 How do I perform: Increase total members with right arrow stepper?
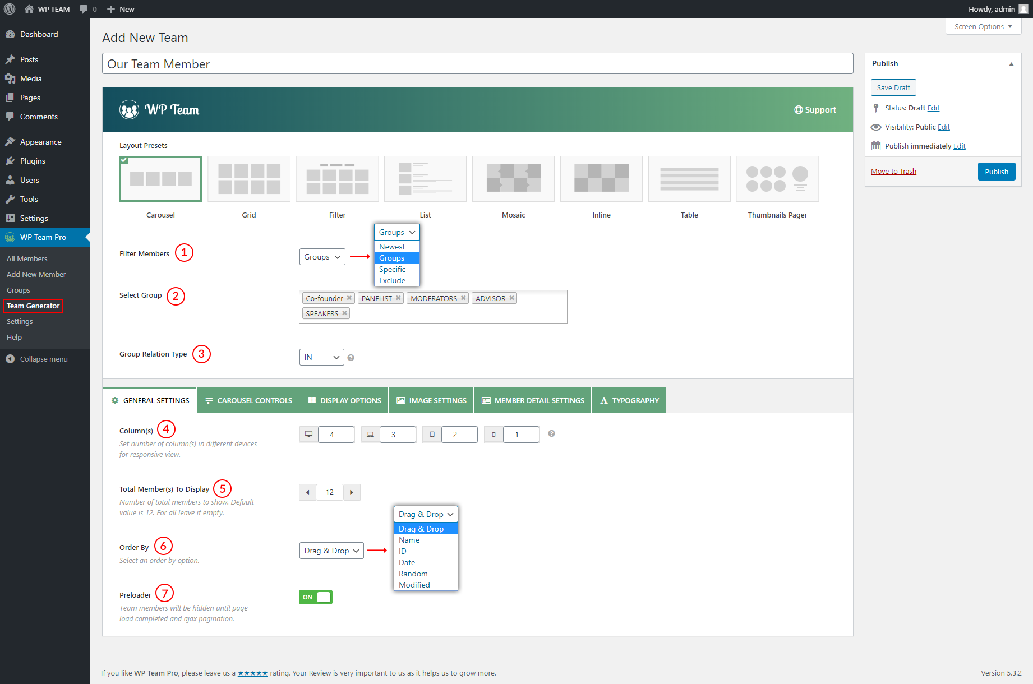(352, 492)
